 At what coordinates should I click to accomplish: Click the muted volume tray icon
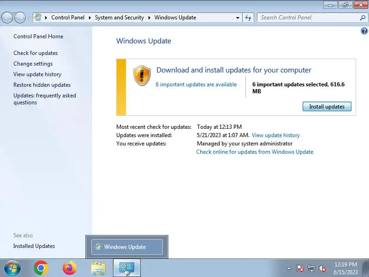322,268
